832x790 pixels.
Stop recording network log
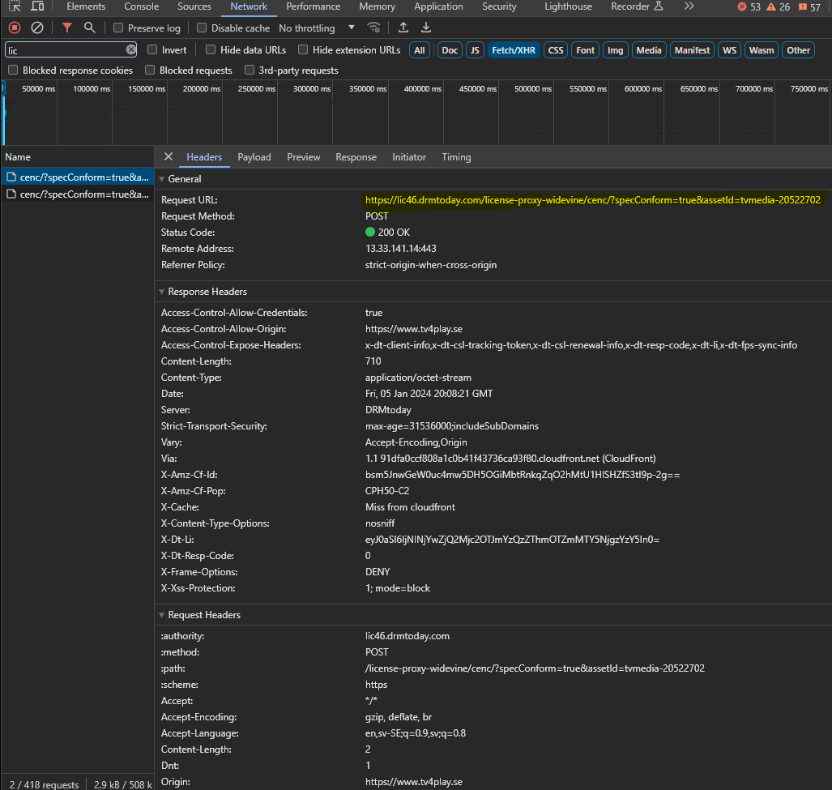coord(15,28)
